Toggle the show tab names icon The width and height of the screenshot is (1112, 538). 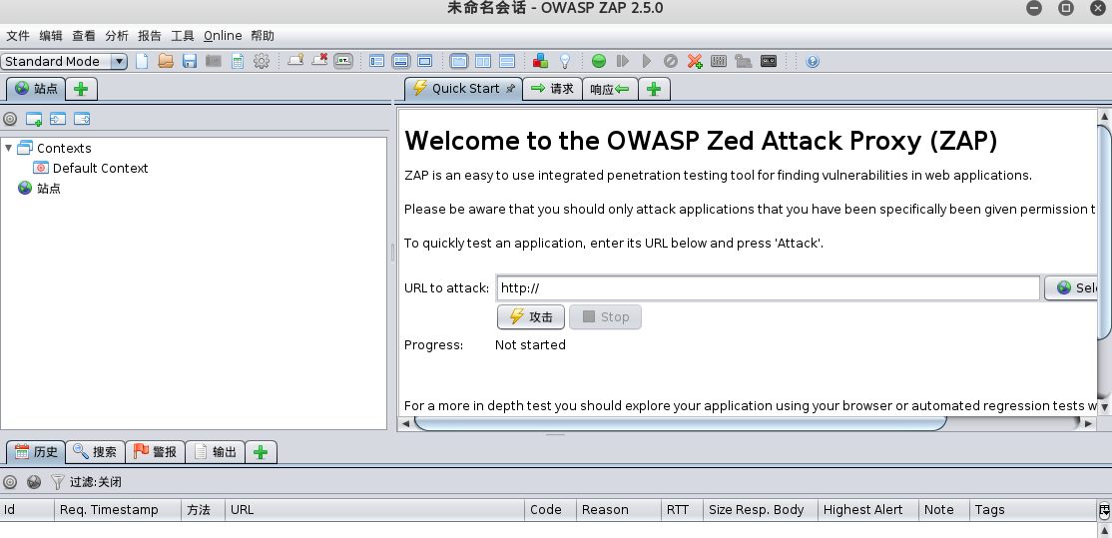tap(343, 61)
